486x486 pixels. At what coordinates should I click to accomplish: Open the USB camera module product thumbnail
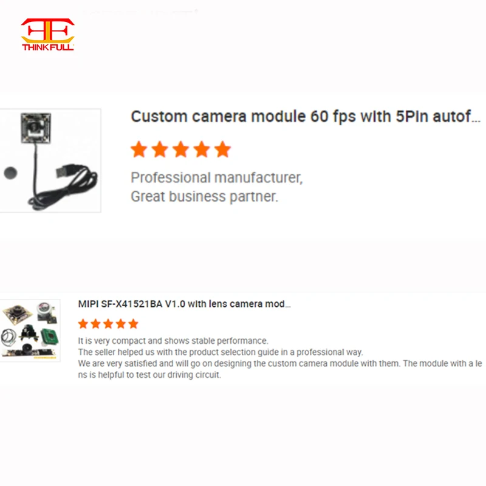point(50,160)
